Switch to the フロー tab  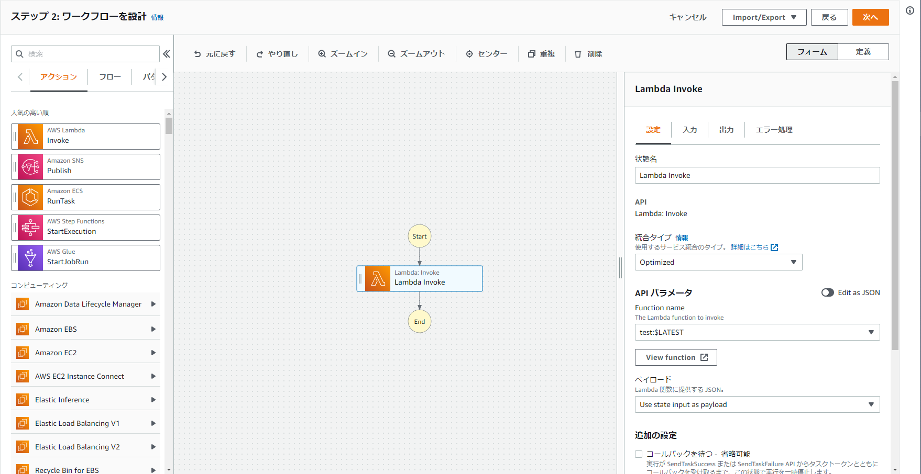tap(109, 76)
